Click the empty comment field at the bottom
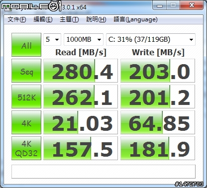The width and height of the screenshot is (207, 188). coord(103,172)
